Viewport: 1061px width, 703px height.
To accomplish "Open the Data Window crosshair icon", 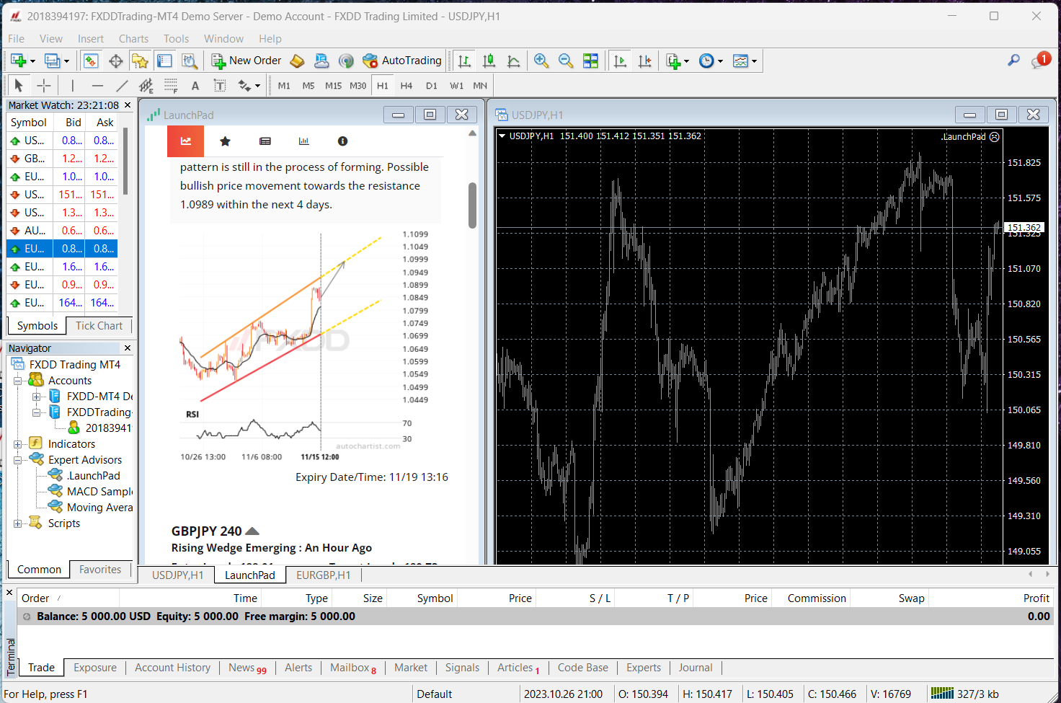I will click(x=115, y=61).
